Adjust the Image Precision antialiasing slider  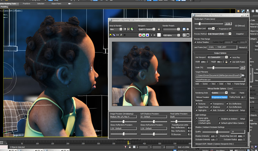click(x=123, y=122)
